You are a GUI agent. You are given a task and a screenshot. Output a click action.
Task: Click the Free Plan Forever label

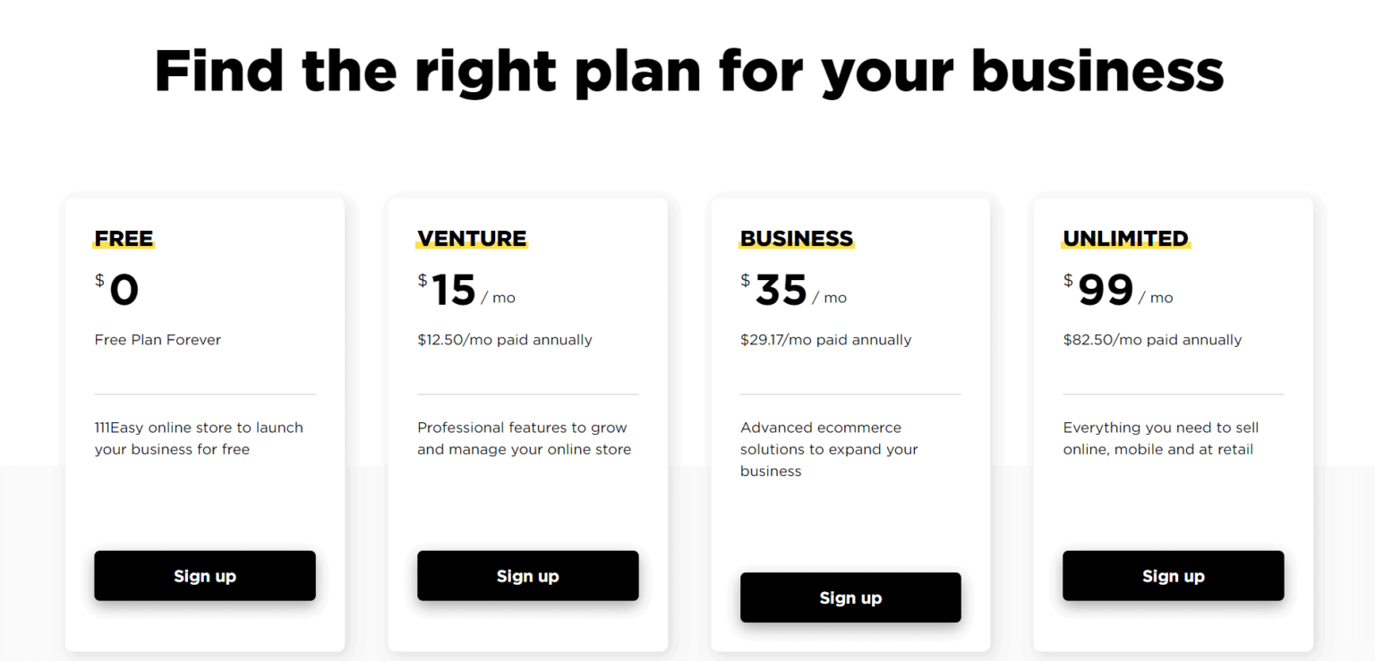coord(158,339)
